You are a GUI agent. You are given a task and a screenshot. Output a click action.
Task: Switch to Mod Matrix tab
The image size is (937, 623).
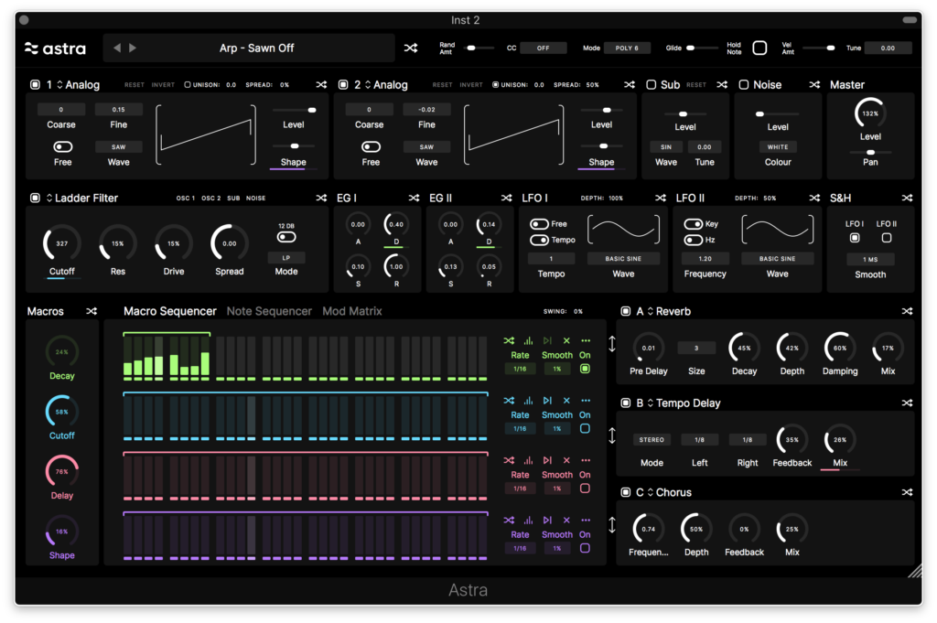(352, 311)
